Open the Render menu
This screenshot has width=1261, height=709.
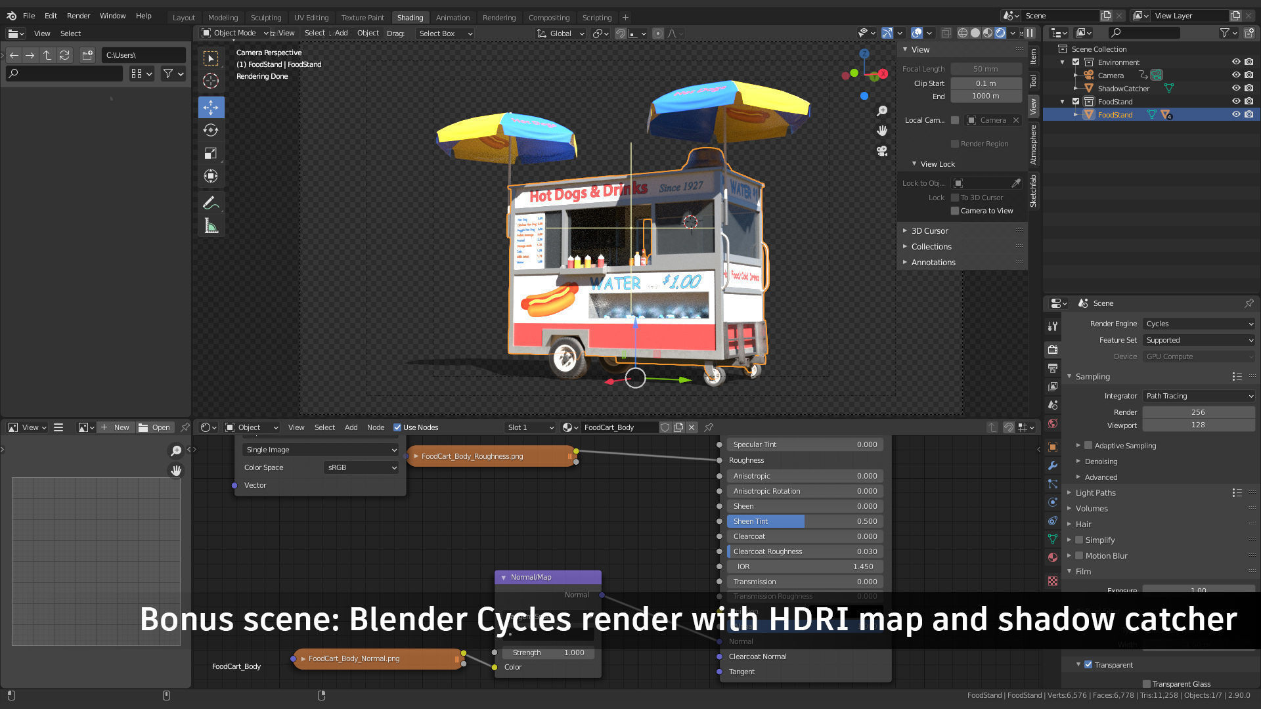78,16
